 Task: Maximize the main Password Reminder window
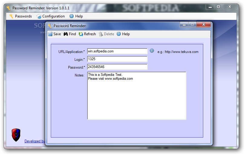(x=218, y=7)
